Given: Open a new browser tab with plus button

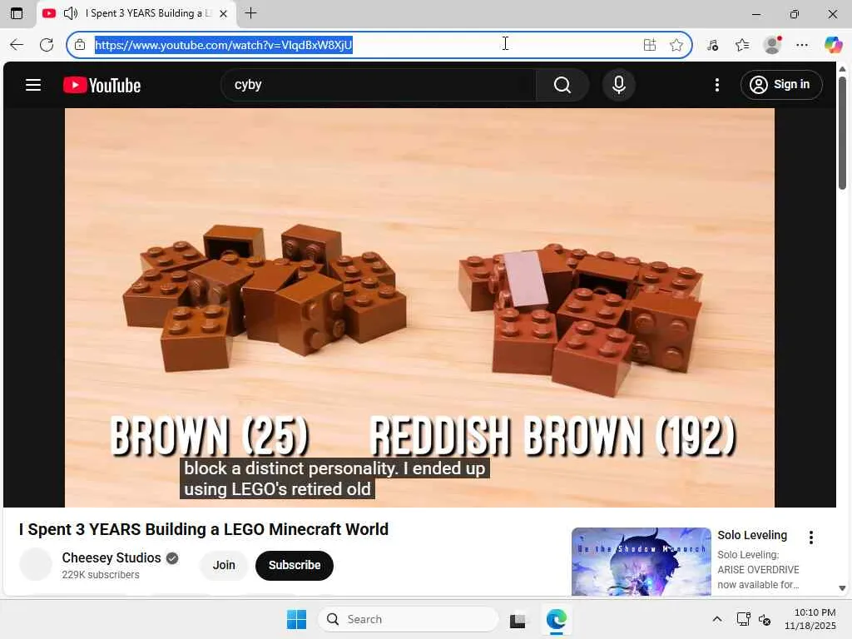Looking at the screenshot, I should pos(250,13).
